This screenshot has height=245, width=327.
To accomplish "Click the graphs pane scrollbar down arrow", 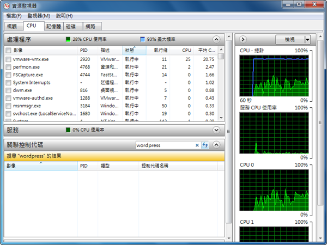I will tap(320, 238).
